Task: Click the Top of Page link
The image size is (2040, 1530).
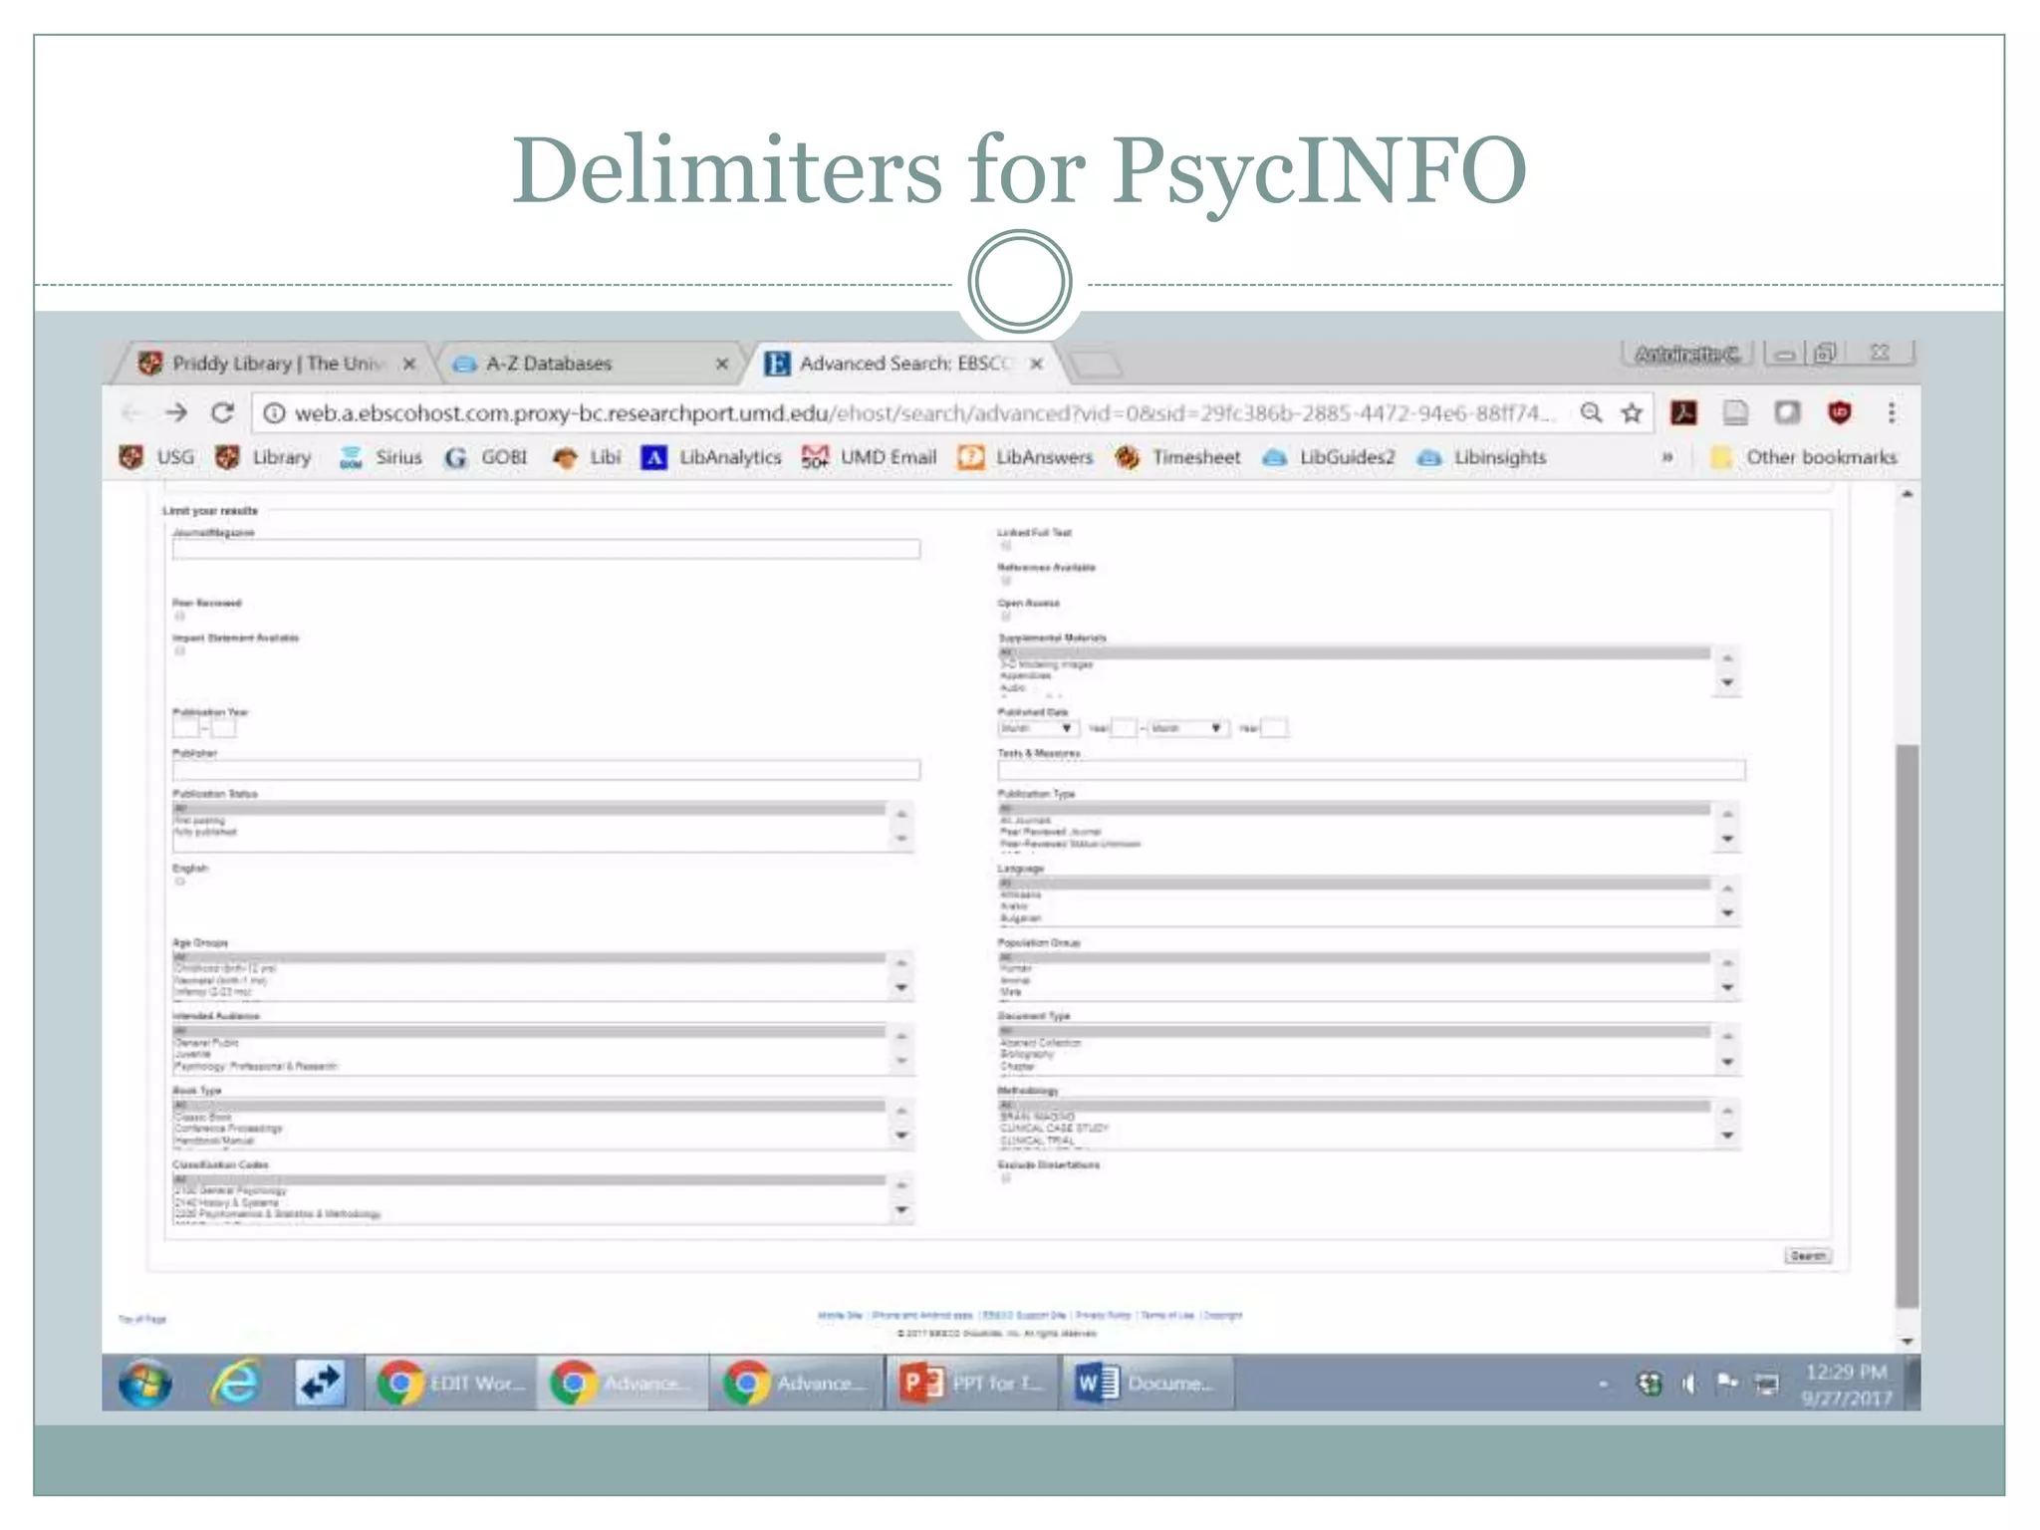Action: pyautogui.click(x=142, y=1319)
